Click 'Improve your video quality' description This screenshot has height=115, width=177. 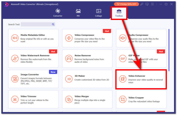(x=145, y=81)
